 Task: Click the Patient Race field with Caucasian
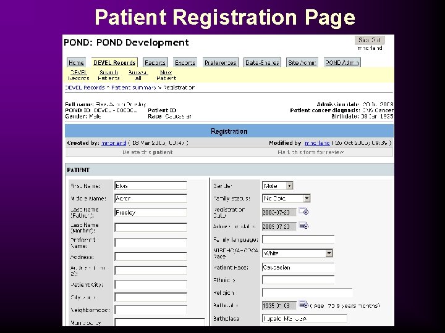298,267
